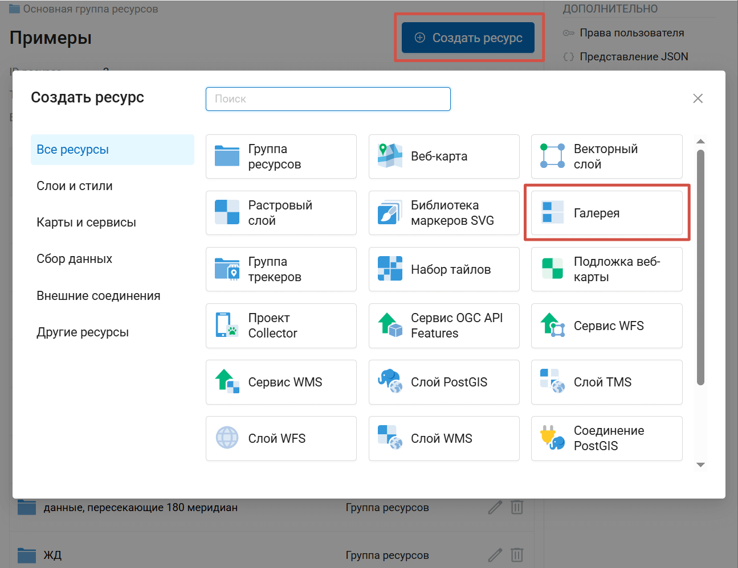The width and height of the screenshot is (738, 568).
Task: Switch to the 'Слои и стили' category
Action: [75, 186]
